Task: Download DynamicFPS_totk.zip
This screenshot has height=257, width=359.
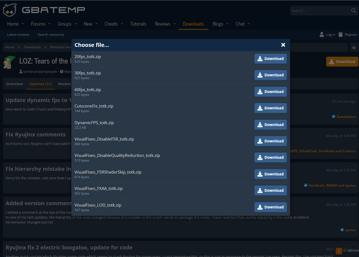Action: click(x=270, y=125)
